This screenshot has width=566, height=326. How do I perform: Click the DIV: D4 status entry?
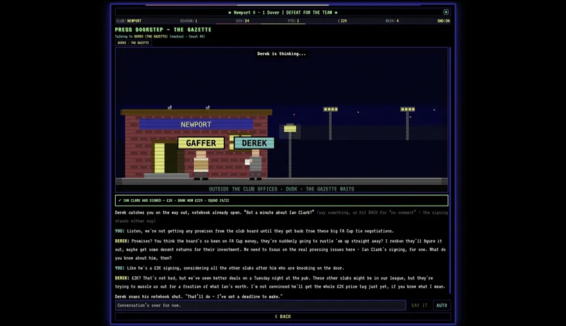coord(243,21)
